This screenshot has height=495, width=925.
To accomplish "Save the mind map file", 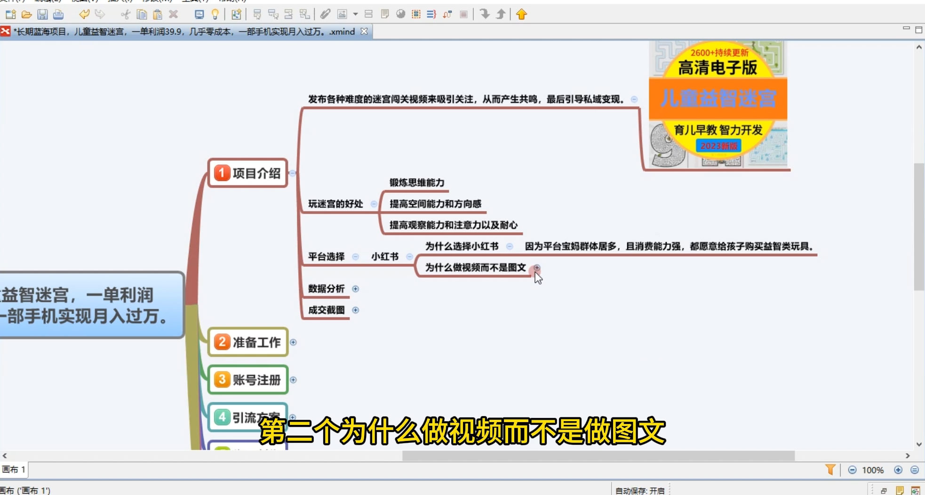I will click(42, 15).
